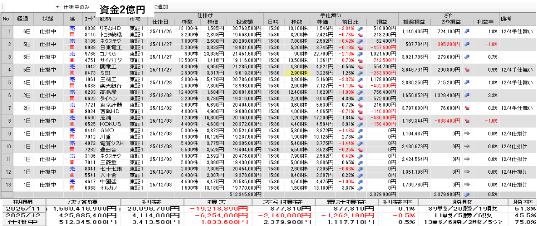Click the spread down-arrow icon in row 4

(x=467, y=70)
